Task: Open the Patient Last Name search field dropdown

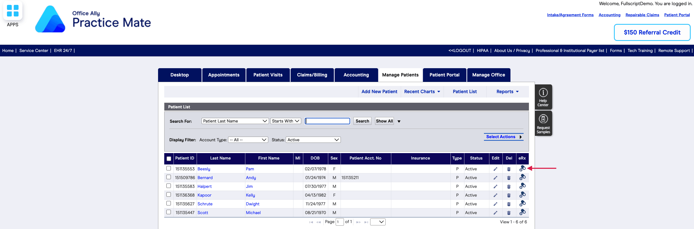Action: [235, 121]
